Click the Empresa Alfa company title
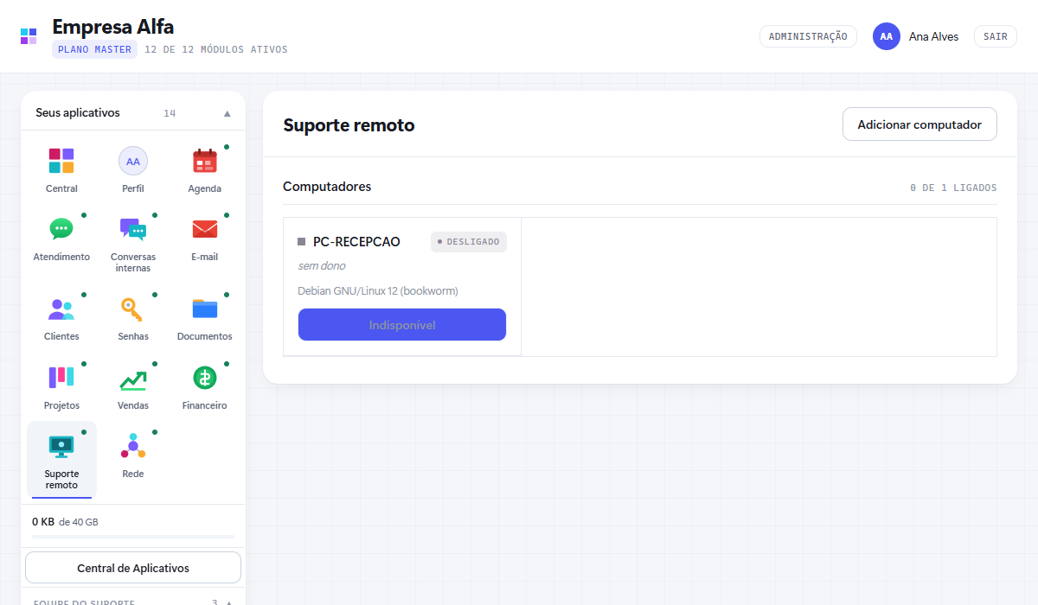This screenshot has width=1038, height=605. (113, 27)
